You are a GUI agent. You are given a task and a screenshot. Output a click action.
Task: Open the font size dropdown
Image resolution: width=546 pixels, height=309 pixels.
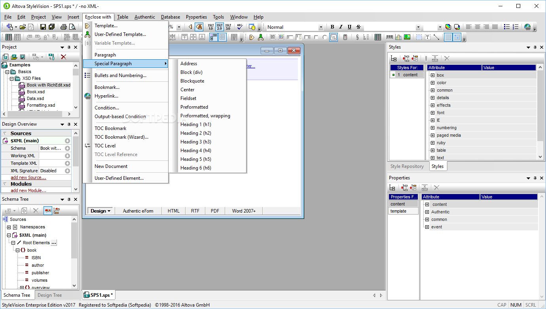coord(440,27)
